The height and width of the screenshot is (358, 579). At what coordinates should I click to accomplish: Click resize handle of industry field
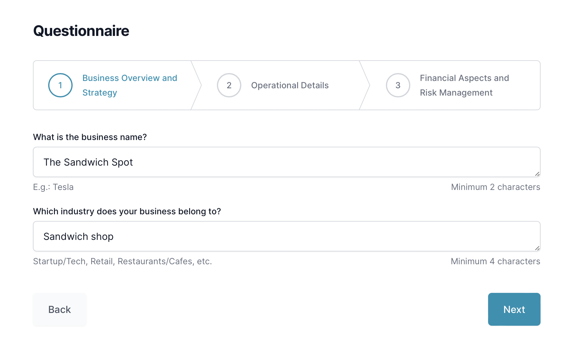click(x=537, y=248)
